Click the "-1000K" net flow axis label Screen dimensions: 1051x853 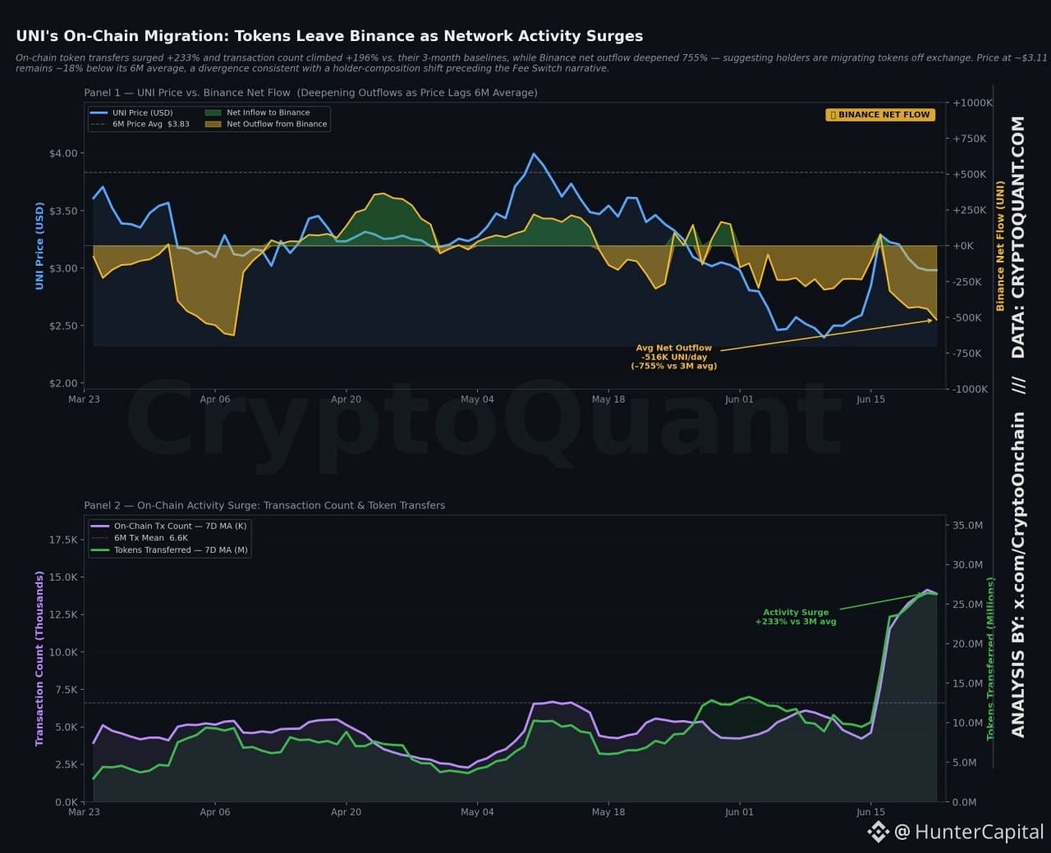[x=971, y=389]
